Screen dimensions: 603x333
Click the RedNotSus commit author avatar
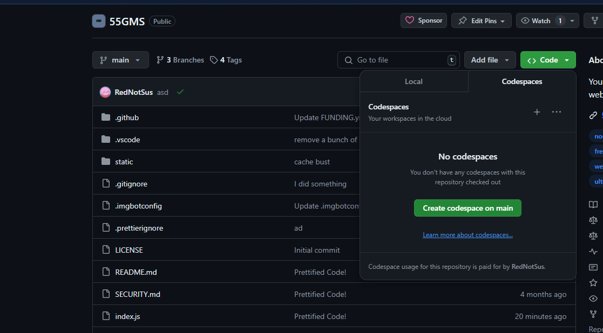tap(105, 92)
